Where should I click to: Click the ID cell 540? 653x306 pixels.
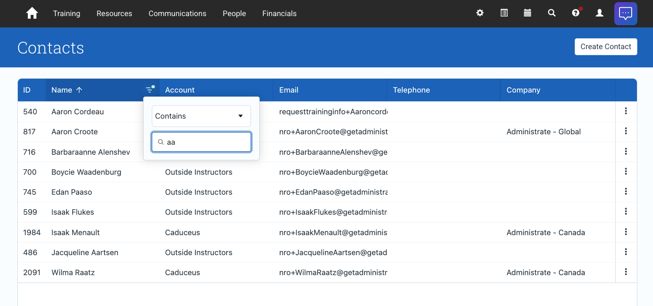click(x=30, y=112)
